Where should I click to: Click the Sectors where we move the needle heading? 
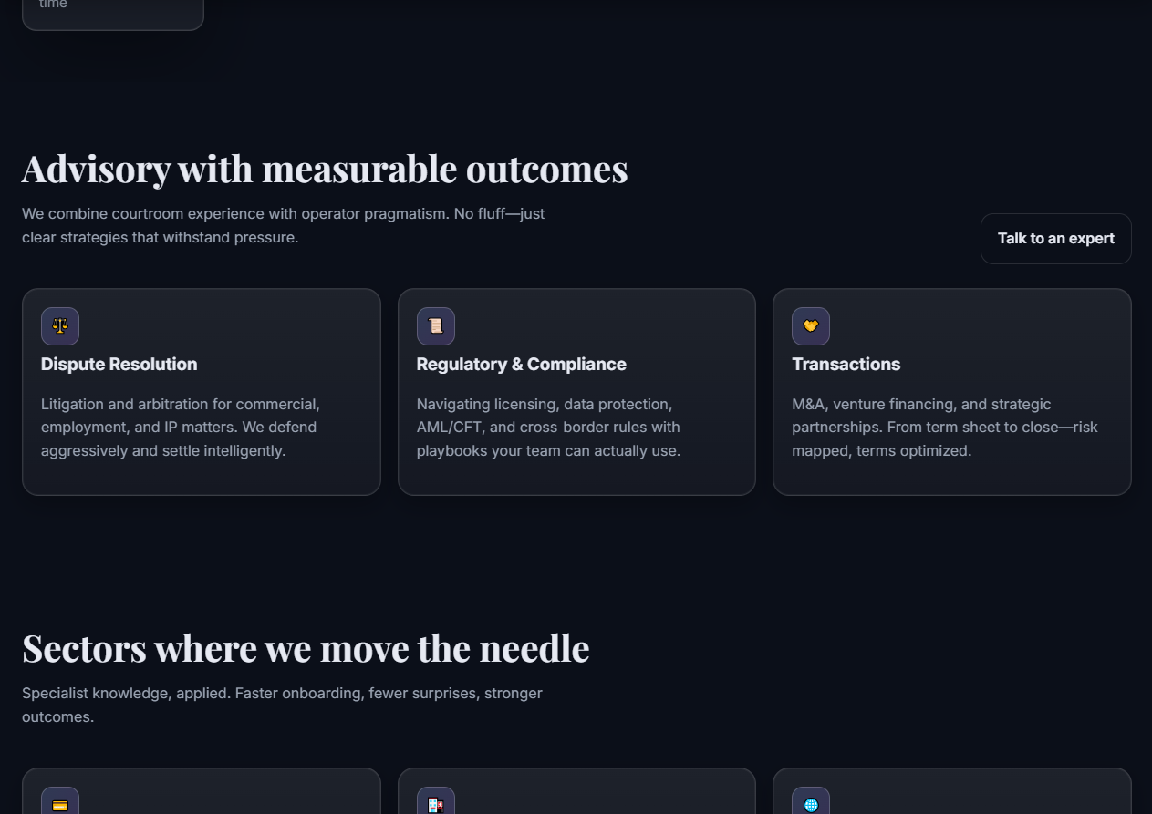coord(306,649)
